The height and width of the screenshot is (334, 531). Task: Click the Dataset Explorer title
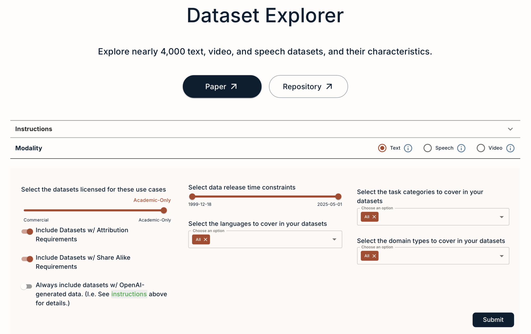[x=265, y=16]
